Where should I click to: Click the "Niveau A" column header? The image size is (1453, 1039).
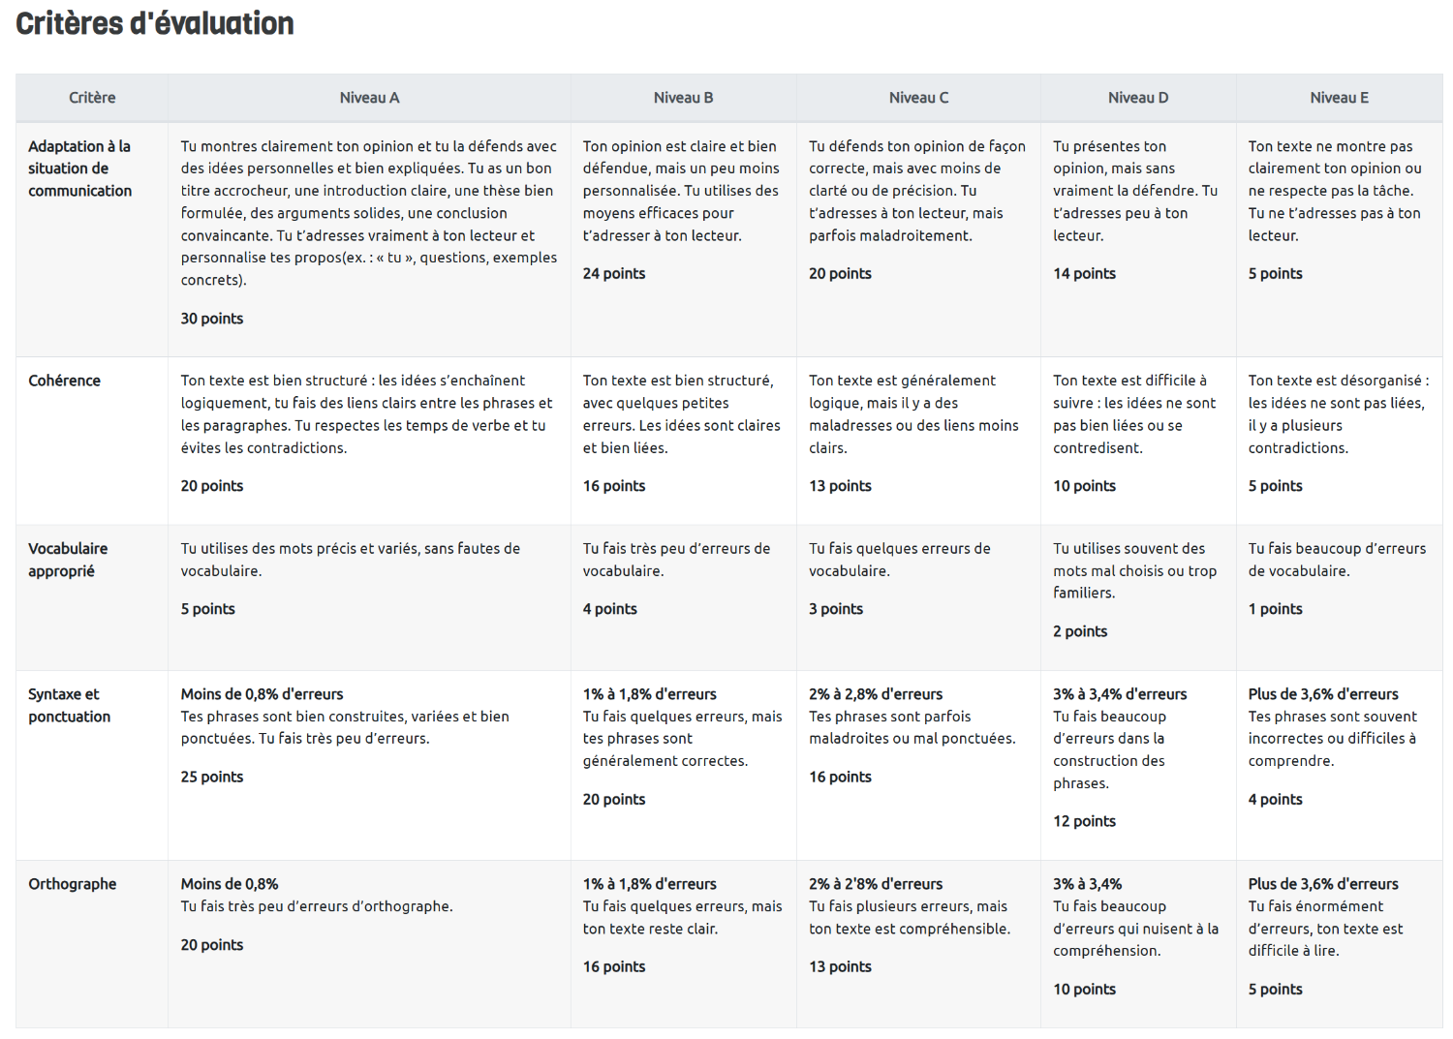pyautogui.click(x=369, y=98)
